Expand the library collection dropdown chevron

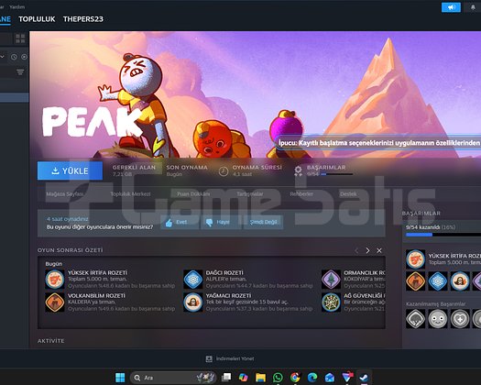pos(3,57)
